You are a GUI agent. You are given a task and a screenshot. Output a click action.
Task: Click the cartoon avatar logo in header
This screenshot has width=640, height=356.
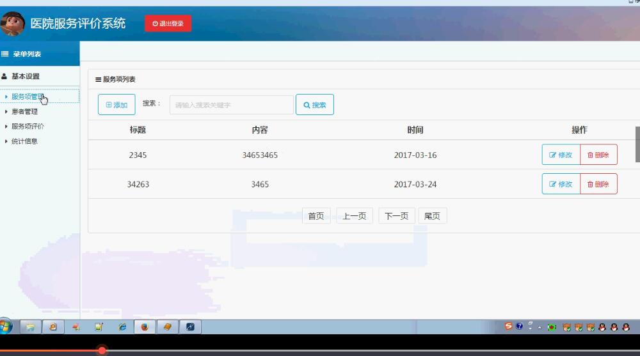pyautogui.click(x=12, y=23)
